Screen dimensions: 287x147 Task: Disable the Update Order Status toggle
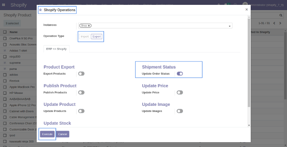180,73
